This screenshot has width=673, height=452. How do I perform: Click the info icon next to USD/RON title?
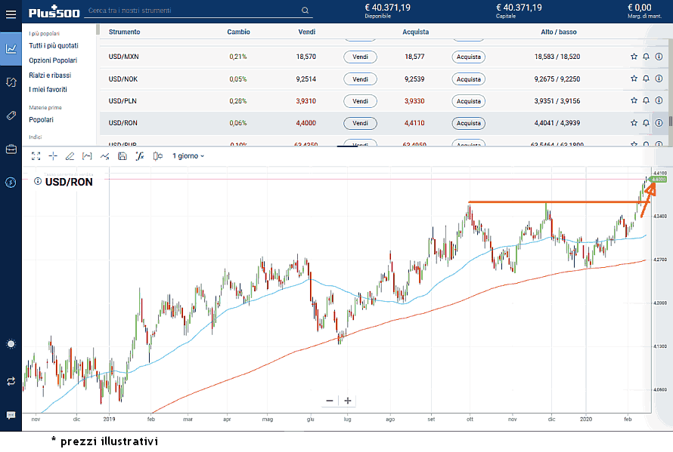38,181
